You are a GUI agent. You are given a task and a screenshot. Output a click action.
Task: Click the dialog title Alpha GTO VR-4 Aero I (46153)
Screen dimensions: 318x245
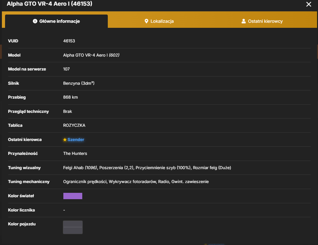[x=50, y=4]
